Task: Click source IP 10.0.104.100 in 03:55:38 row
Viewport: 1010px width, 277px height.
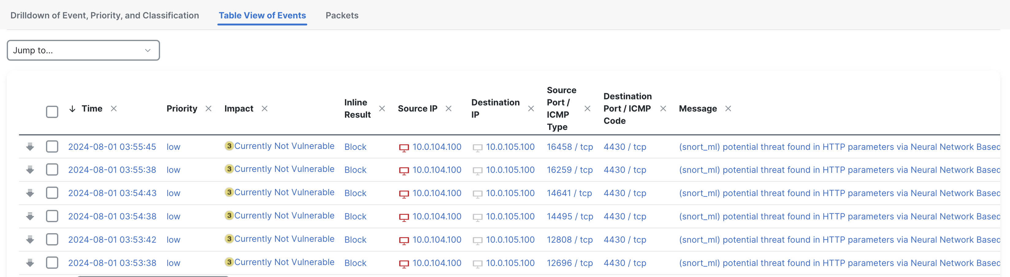Action: tap(437, 170)
